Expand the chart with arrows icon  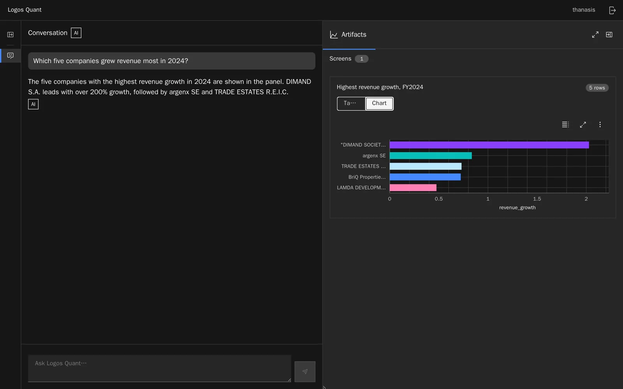point(583,124)
